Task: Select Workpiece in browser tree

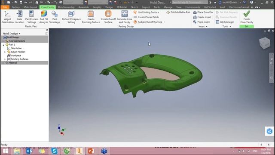Action: pyautogui.click(x=16, y=56)
